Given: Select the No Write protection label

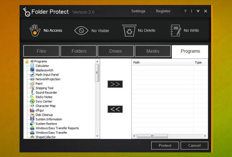Looking at the screenshot, I should (x=191, y=31).
